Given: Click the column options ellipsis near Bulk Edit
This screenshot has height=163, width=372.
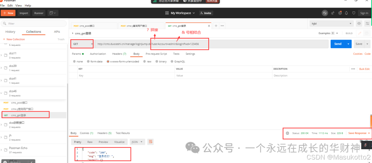Looking at the screenshot, I should [x=353, y=69].
